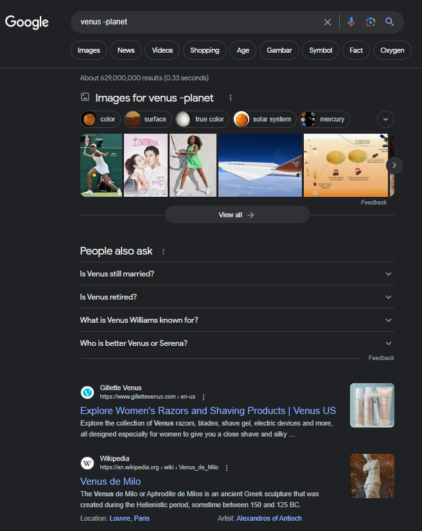Filter images by surface chip

[148, 119]
